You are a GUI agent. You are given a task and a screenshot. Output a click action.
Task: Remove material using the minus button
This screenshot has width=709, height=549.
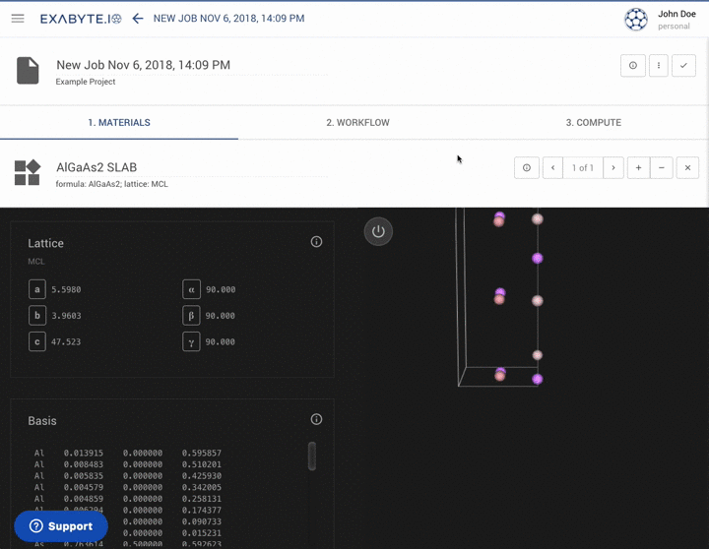[x=662, y=168]
